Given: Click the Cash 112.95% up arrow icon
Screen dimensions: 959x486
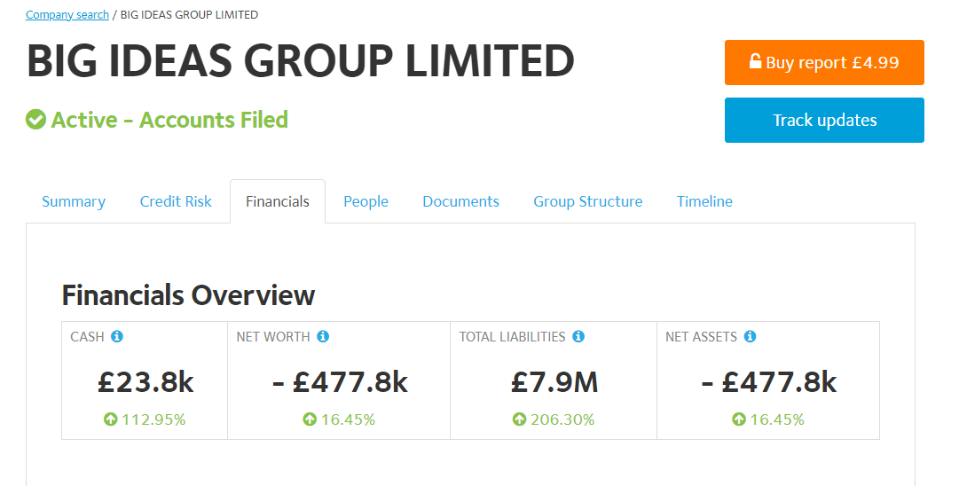Looking at the screenshot, I should pyautogui.click(x=110, y=419).
